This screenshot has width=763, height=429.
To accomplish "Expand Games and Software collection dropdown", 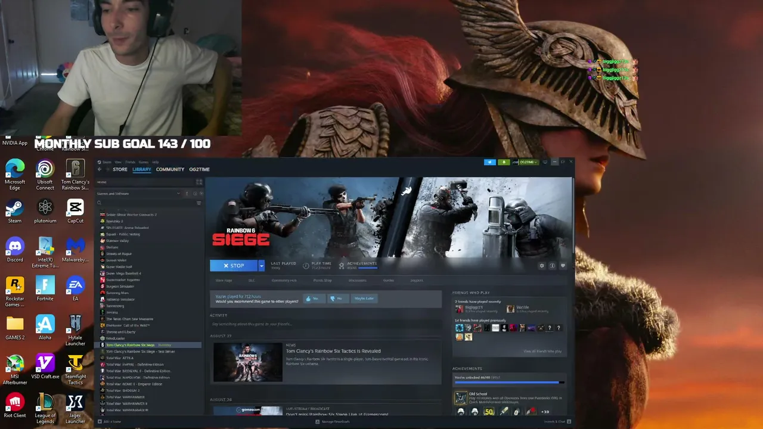I will tap(178, 194).
